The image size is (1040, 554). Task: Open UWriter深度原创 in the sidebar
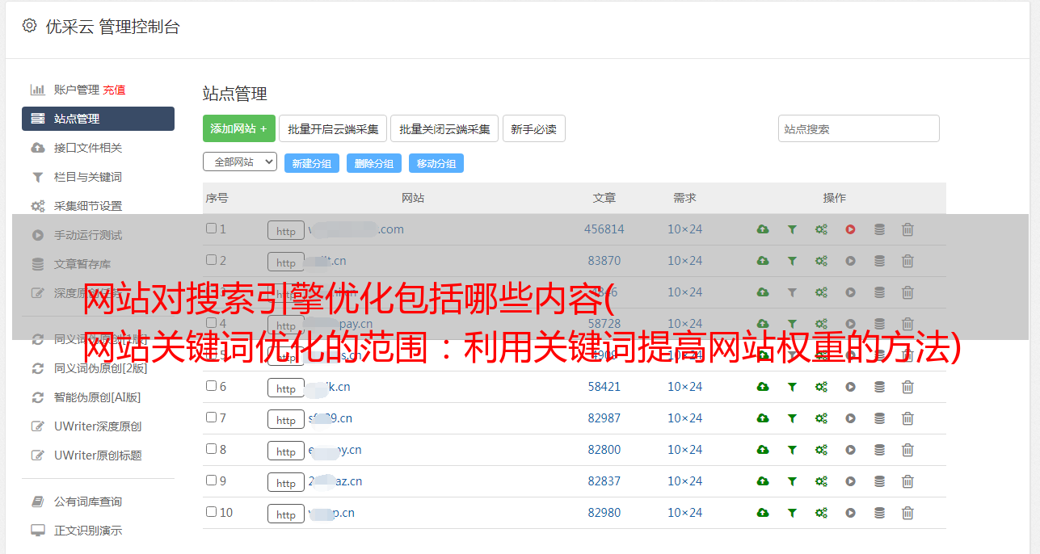pyautogui.click(x=98, y=426)
